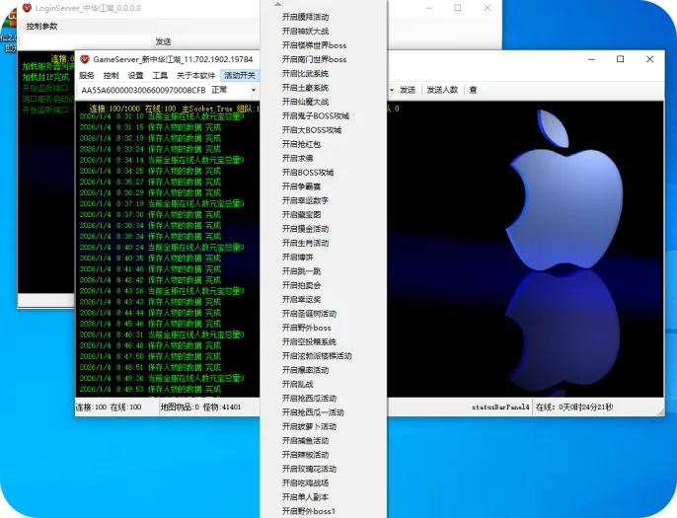This screenshot has width=677, height=518.
Task: Maximize the GameServer window
Action: point(620,59)
